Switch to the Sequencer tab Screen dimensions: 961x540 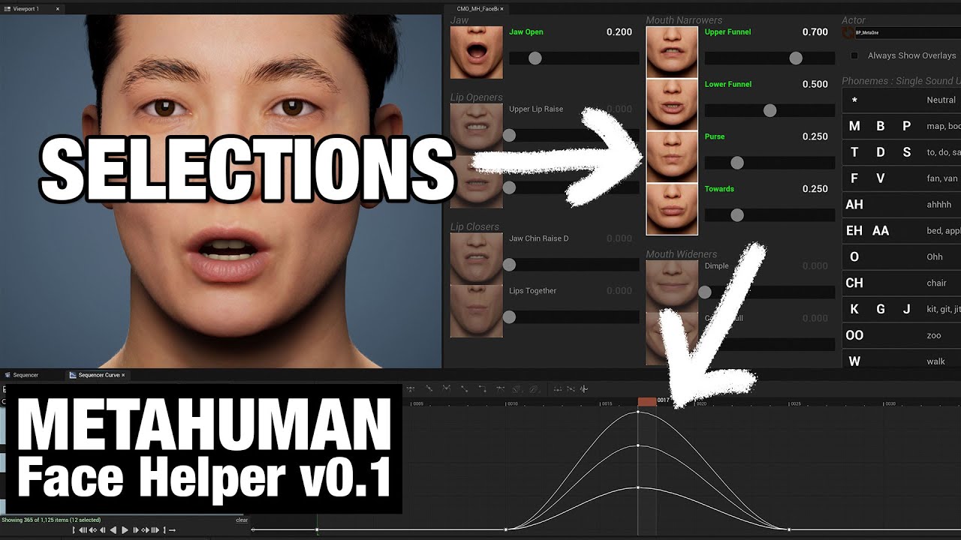(22, 375)
